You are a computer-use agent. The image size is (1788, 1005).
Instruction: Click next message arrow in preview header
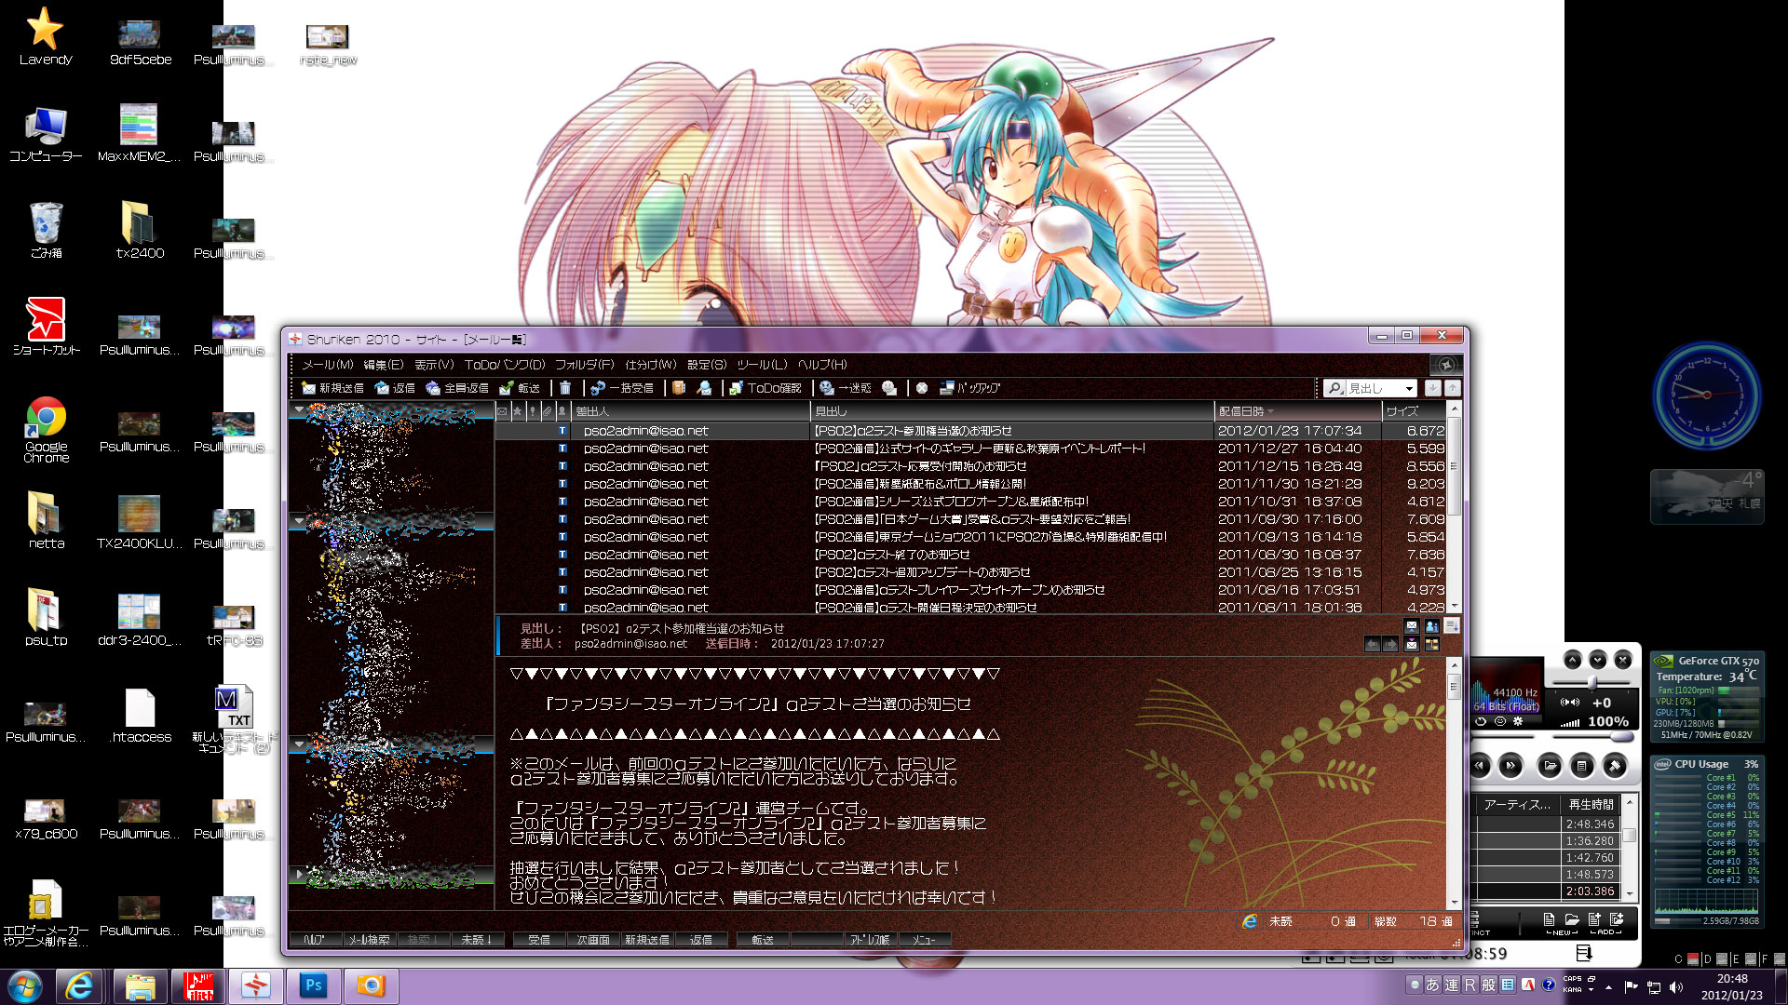[x=1390, y=644]
